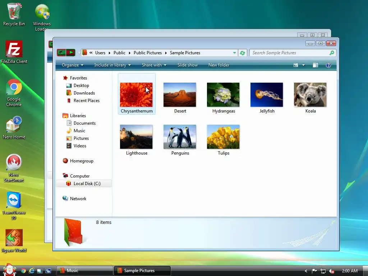Create a New folder
Screen dimensions: 368x276
[219, 65]
